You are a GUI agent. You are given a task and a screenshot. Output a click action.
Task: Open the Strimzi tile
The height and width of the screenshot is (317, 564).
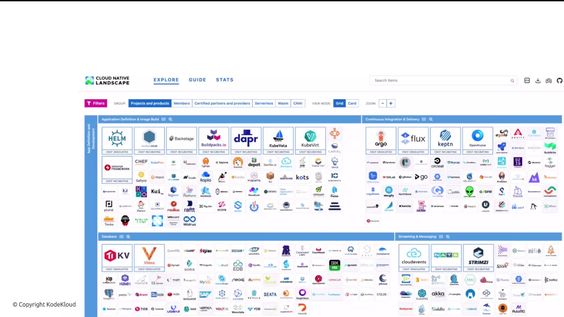tap(479, 258)
